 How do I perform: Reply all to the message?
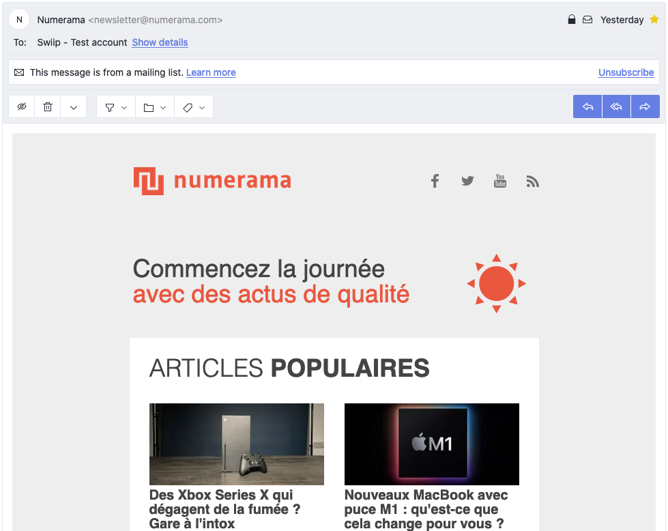click(x=616, y=106)
